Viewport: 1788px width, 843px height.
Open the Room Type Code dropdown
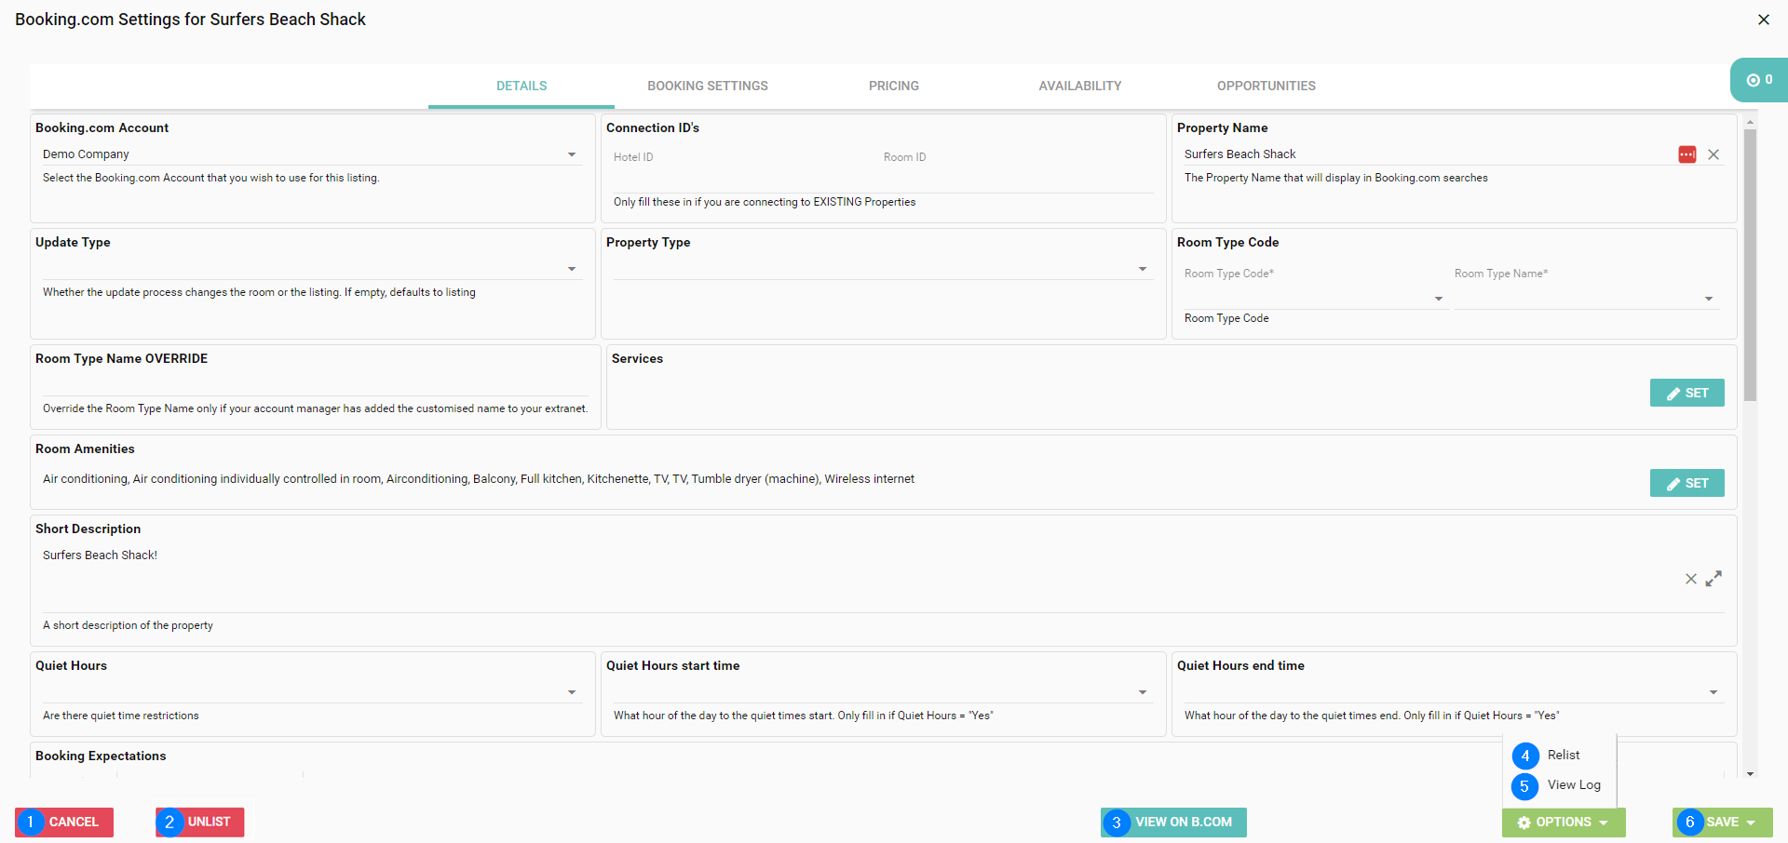[1438, 299]
